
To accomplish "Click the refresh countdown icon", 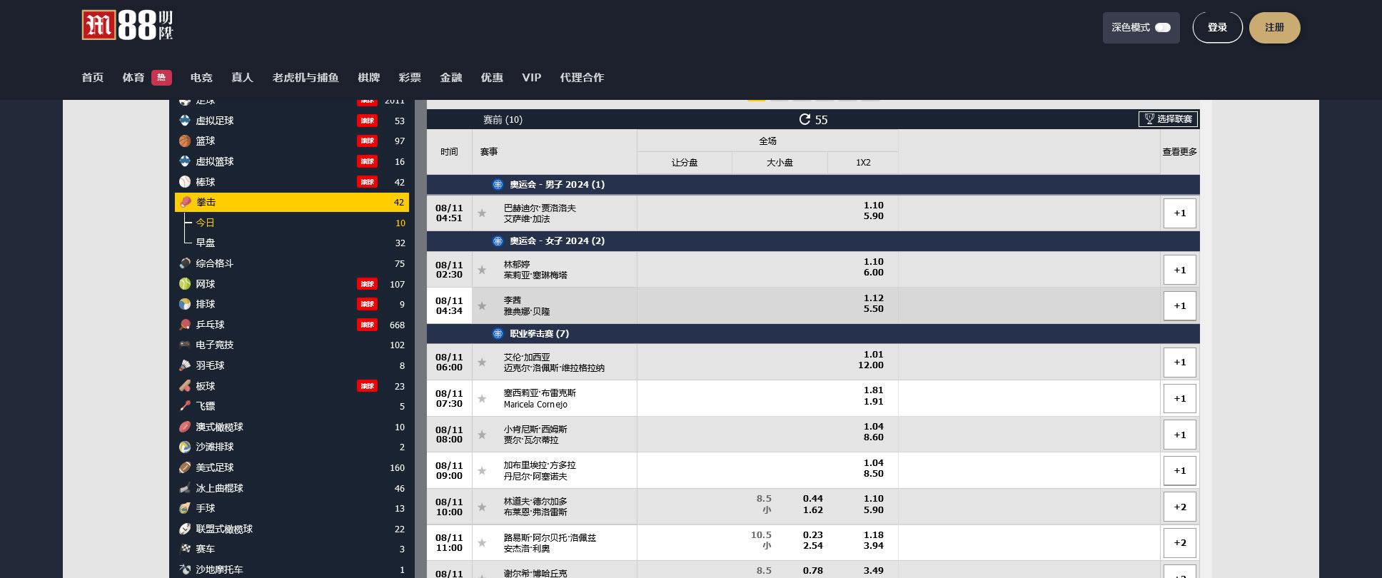I will pos(805,119).
